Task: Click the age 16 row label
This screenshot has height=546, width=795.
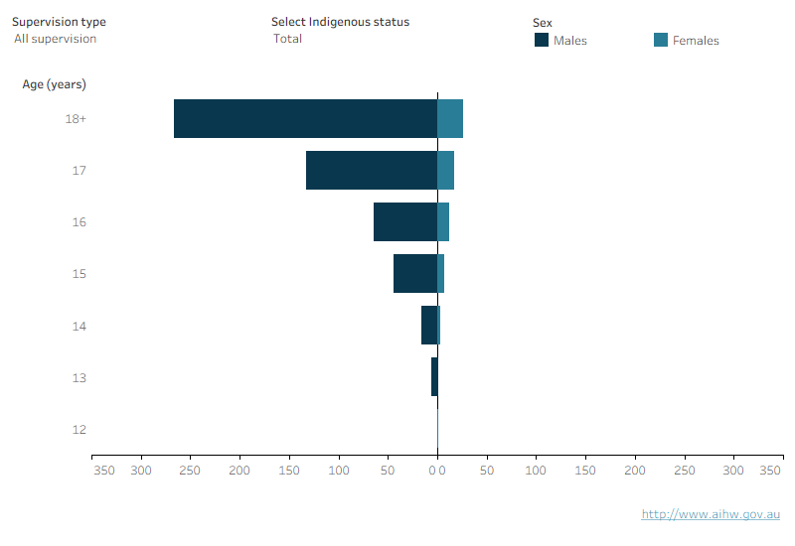Action: [79, 222]
